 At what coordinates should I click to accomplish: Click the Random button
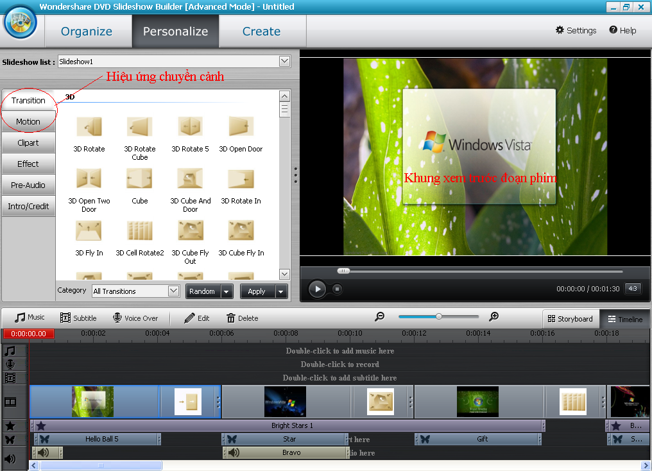(203, 291)
